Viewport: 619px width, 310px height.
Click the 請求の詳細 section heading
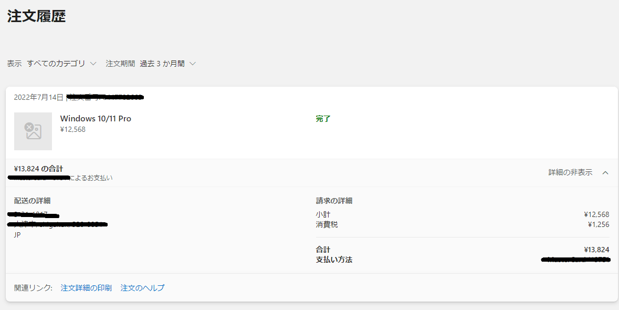pos(334,201)
